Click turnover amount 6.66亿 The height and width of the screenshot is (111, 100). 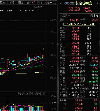point(94,65)
